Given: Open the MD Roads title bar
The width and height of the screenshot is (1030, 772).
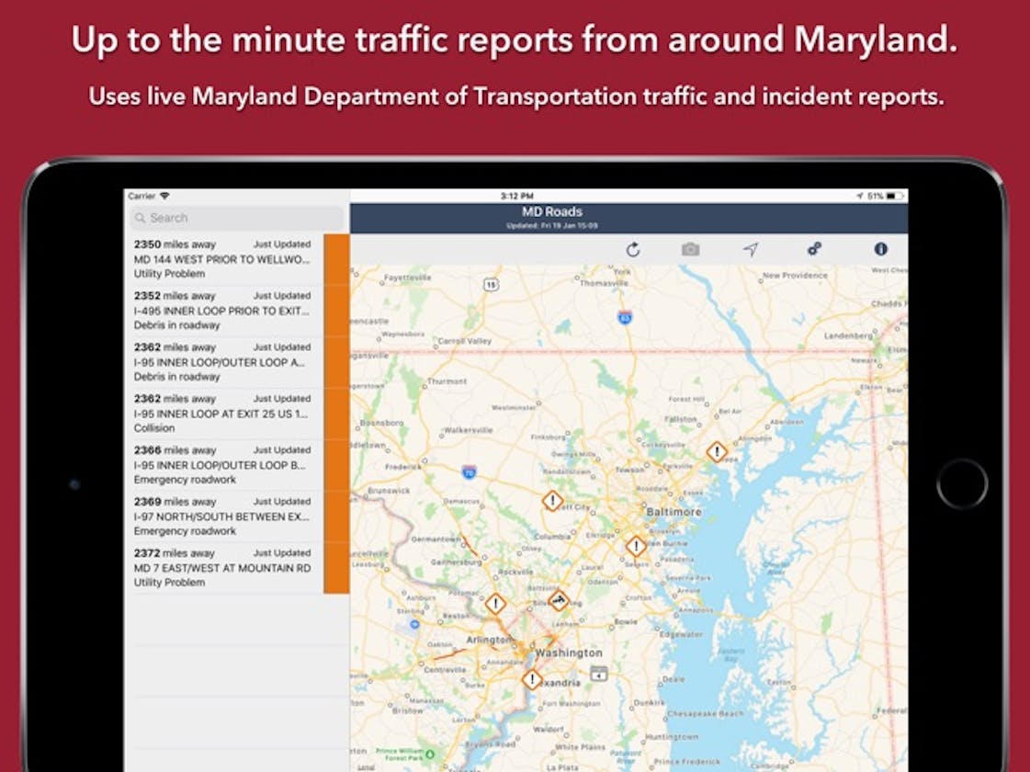Looking at the screenshot, I should click(554, 211).
